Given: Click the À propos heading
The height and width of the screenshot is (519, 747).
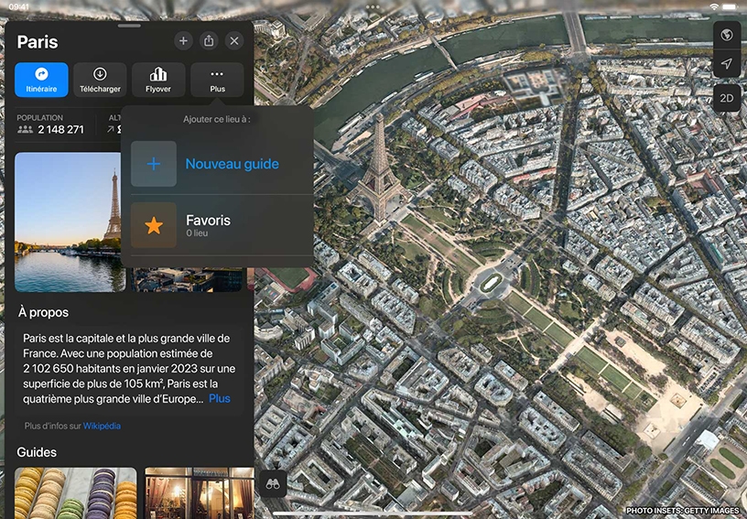Looking at the screenshot, I should pos(43,312).
